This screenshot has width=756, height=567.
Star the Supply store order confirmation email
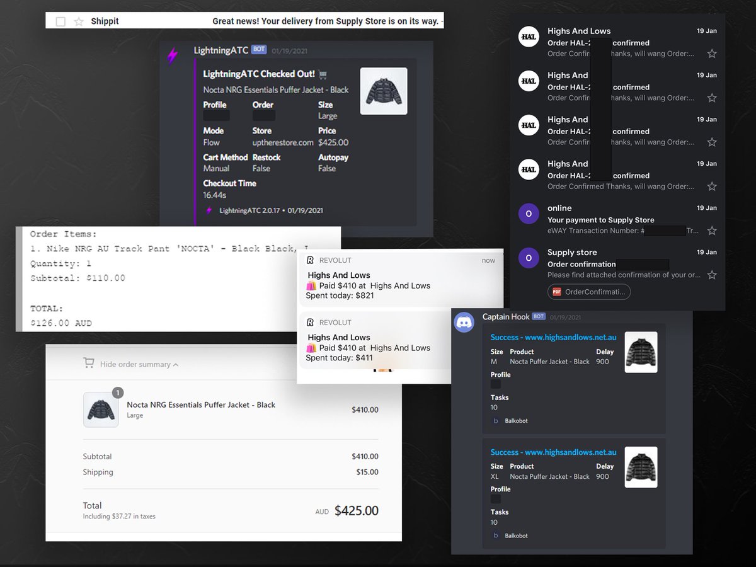712,275
